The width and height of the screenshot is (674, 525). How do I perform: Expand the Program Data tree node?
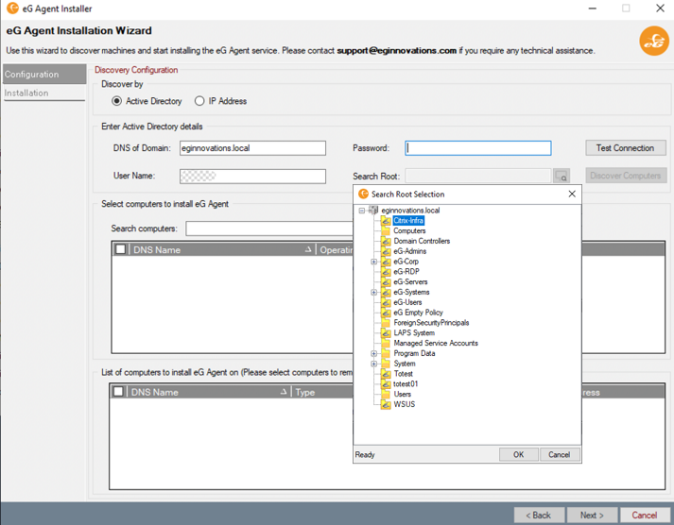point(374,354)
